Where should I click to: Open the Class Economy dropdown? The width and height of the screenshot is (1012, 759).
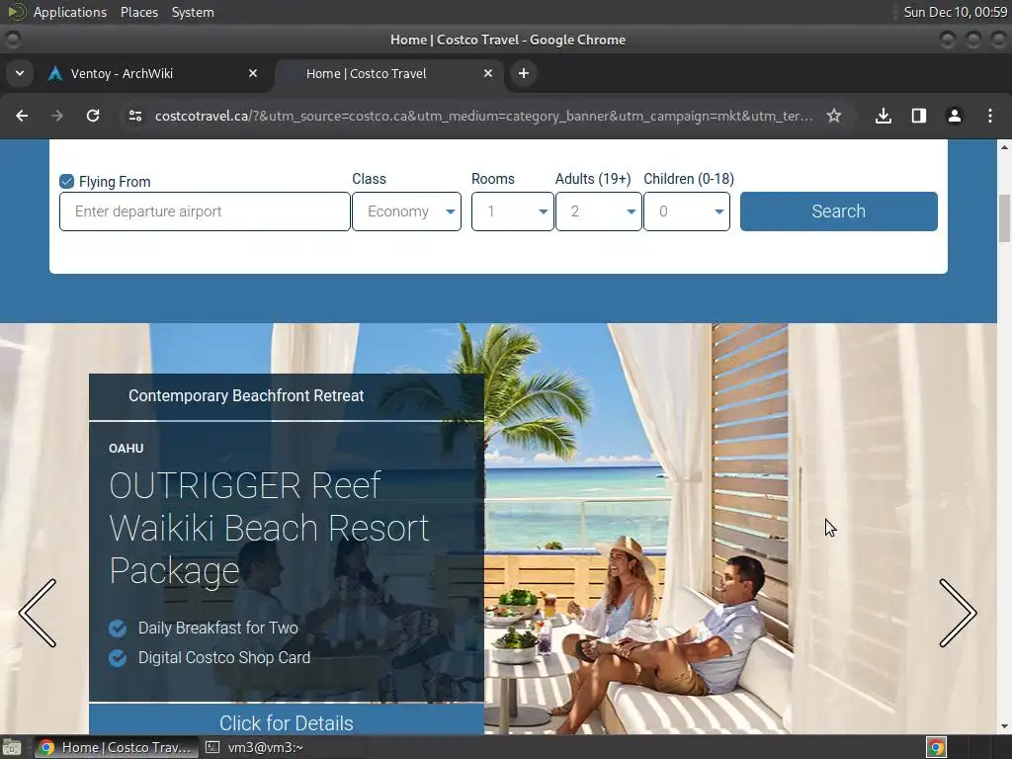pos(406,211)
